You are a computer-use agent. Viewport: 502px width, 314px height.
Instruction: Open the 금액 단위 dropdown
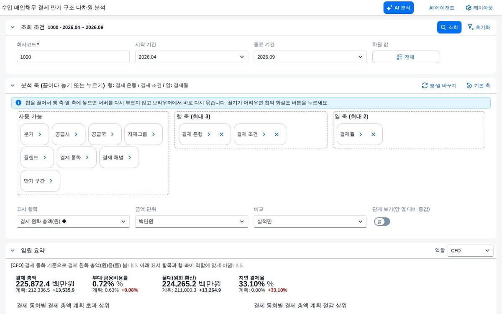(x=192, y=221)
